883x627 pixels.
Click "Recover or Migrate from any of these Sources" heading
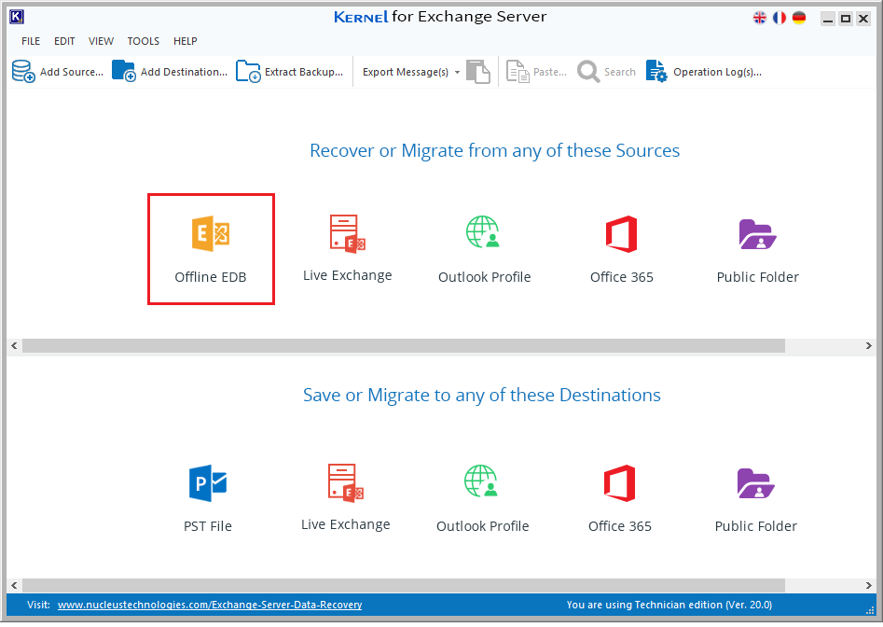[x=494, y=151]
